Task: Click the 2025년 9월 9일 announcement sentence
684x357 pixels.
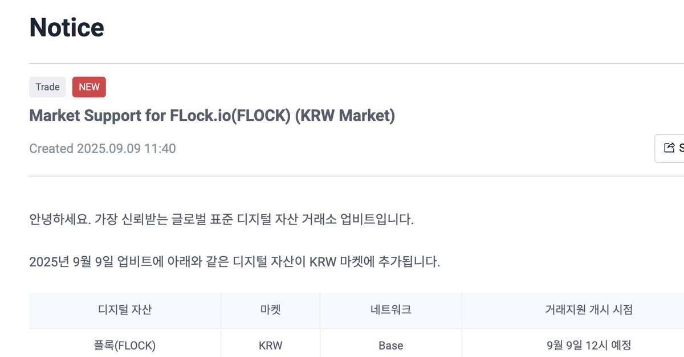Action: [235, 262]
